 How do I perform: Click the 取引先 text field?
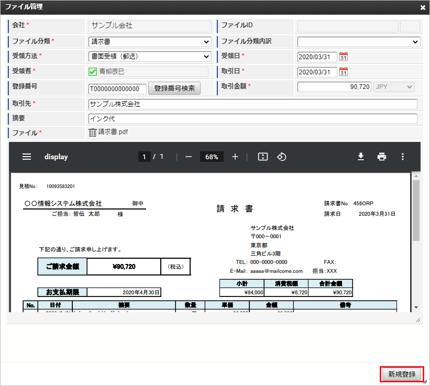point(252,104)
